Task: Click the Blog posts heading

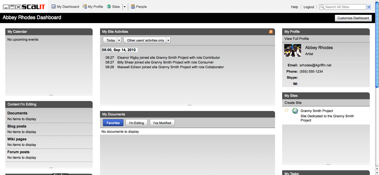Action: point(17,126)
